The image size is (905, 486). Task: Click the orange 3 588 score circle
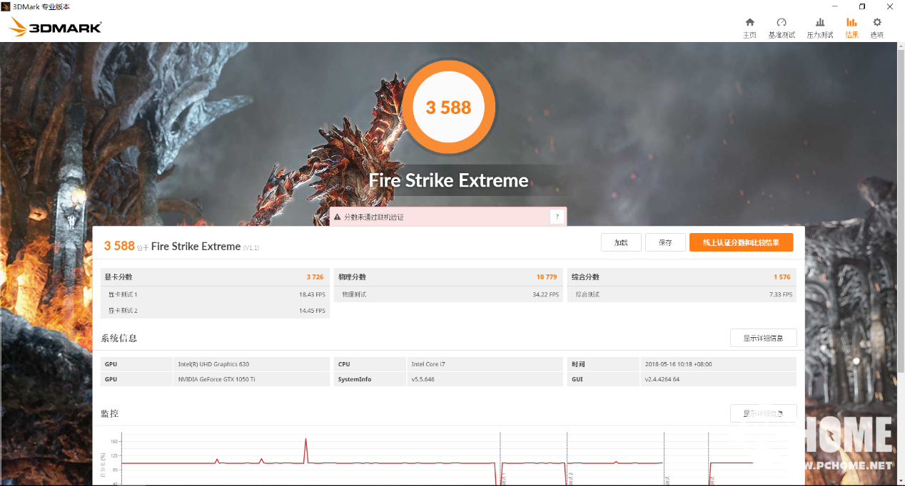pos(448,108)
